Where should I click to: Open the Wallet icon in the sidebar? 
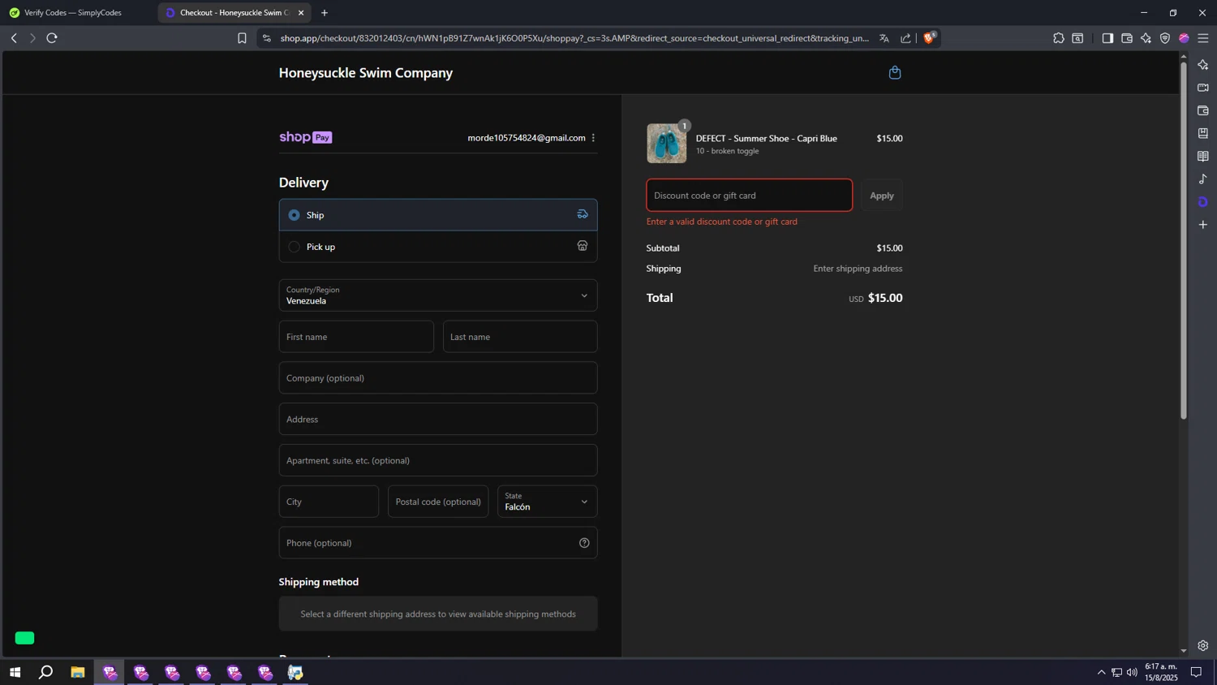point(1203,110)
